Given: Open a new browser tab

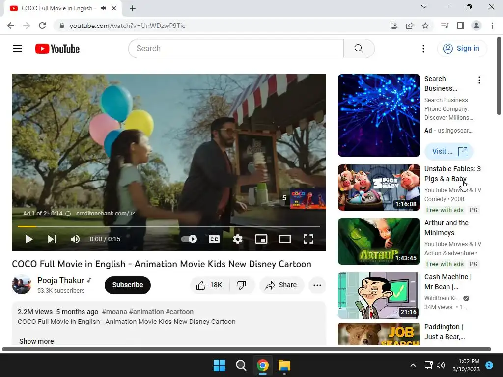Looking at the screenshot, I should (133, 8).
